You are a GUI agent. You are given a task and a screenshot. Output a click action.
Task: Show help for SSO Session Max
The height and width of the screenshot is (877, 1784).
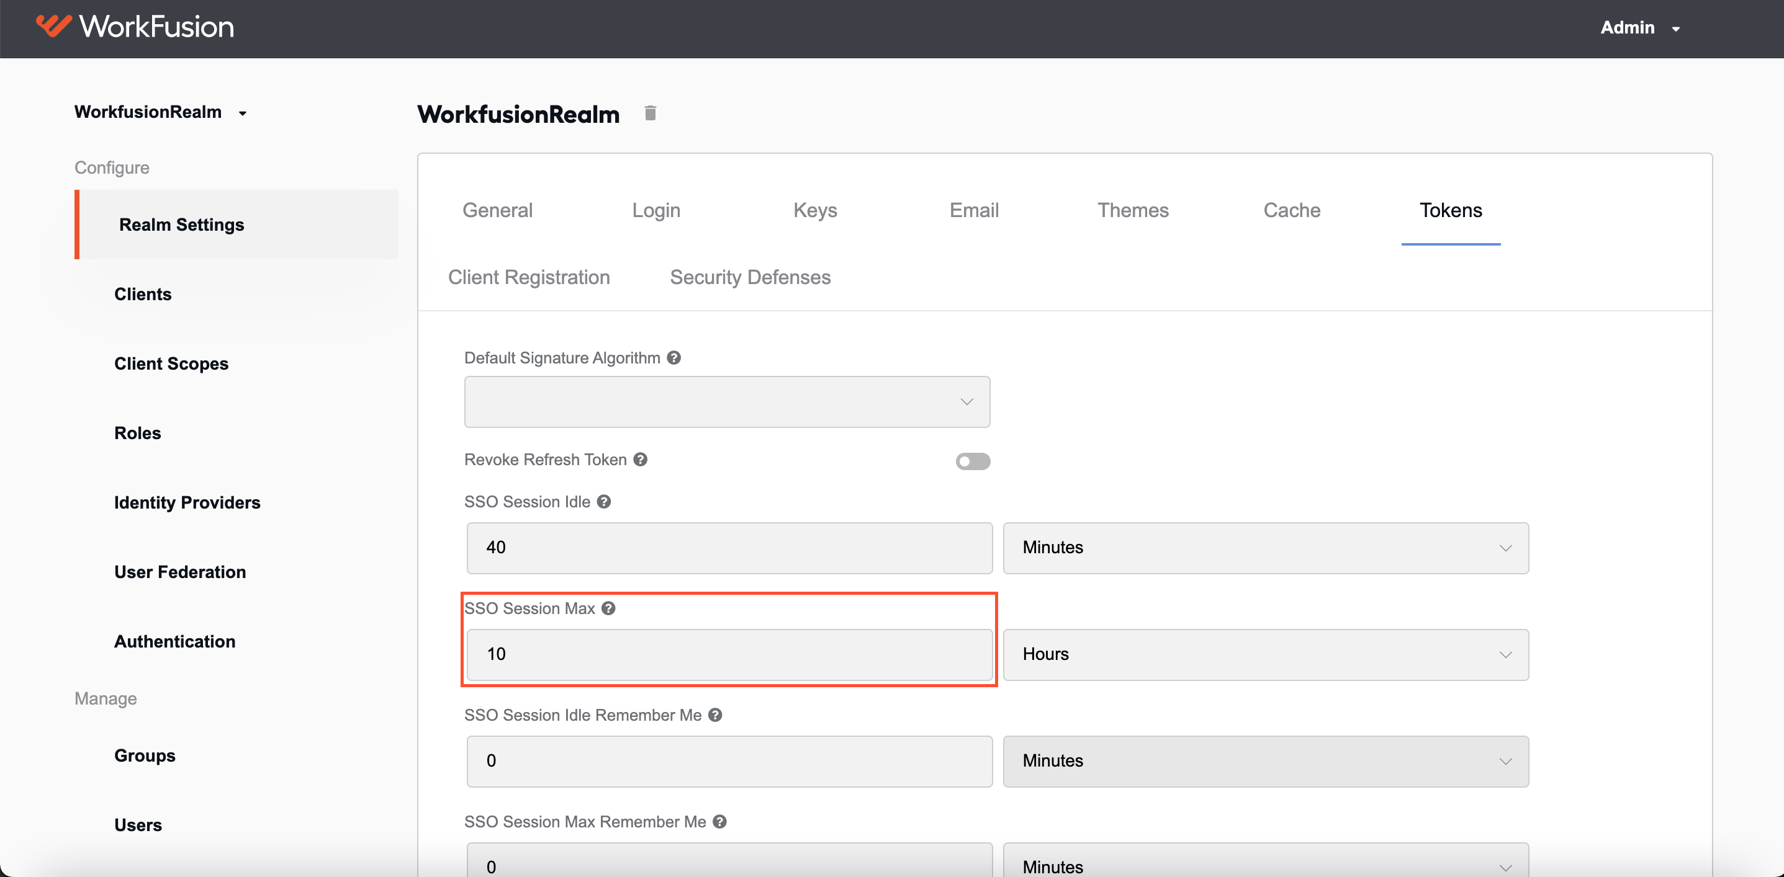pyautogui.click(x=608, y=608)
